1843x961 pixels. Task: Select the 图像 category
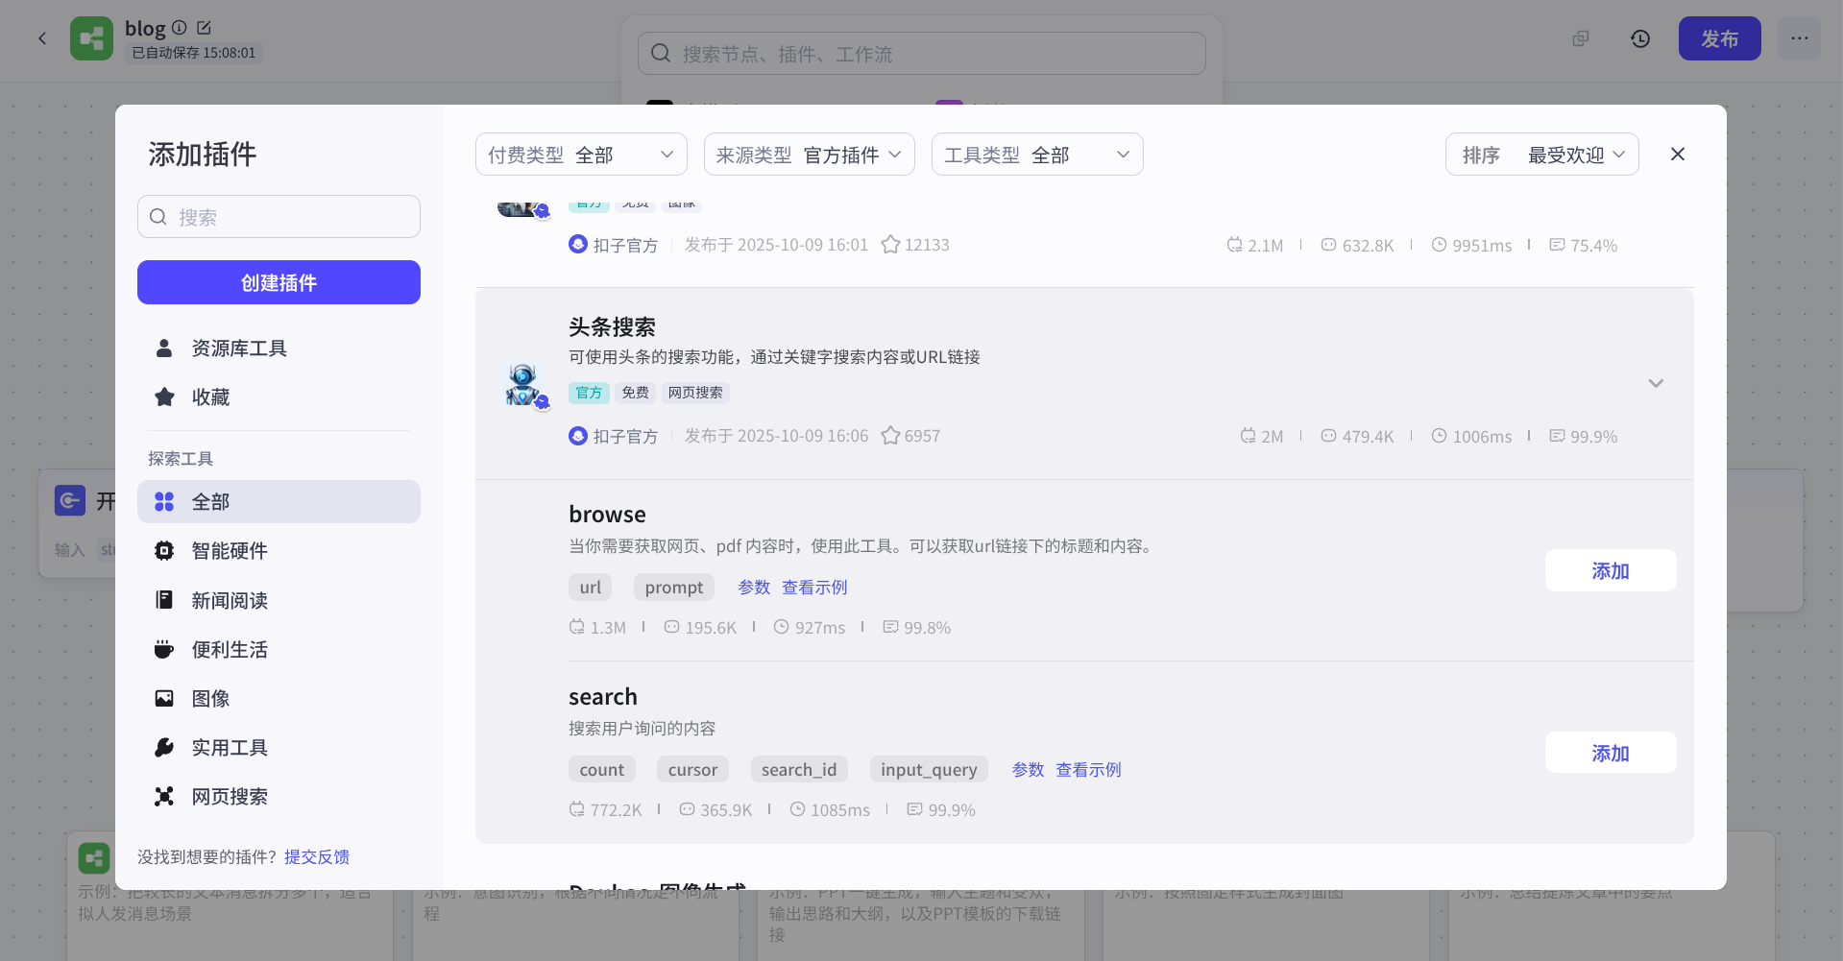pyautogui.click(x=279, y=699)
